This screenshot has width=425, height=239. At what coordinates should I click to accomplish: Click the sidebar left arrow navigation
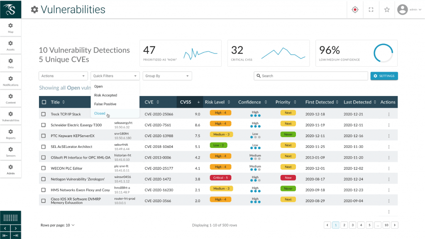5,228
